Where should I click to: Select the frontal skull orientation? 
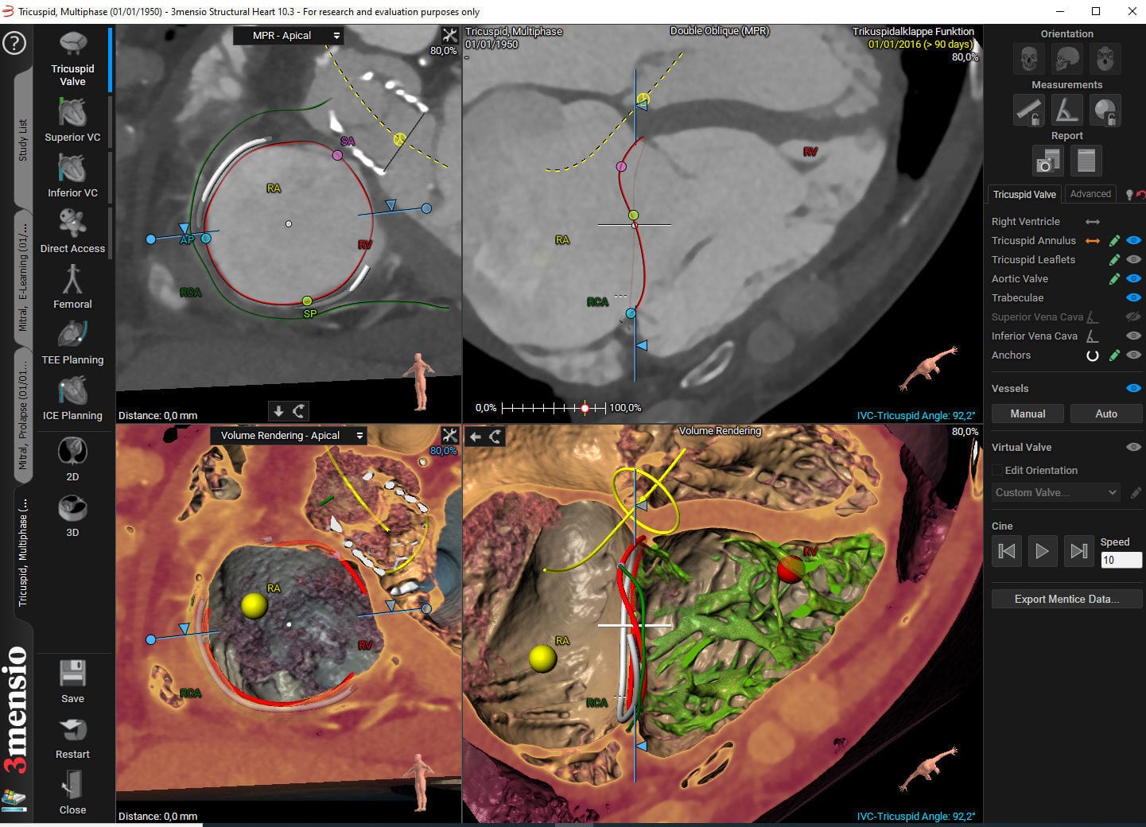pos(1028,58)
